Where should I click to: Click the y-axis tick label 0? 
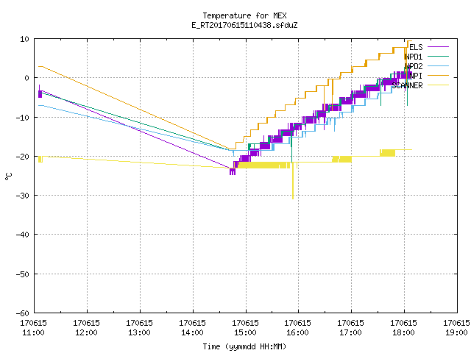26,78
